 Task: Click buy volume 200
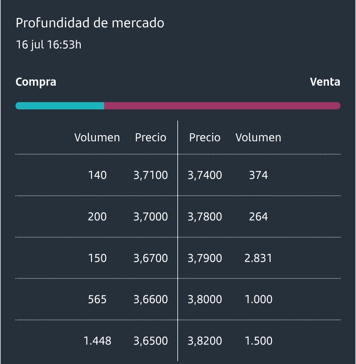[97, 217]
